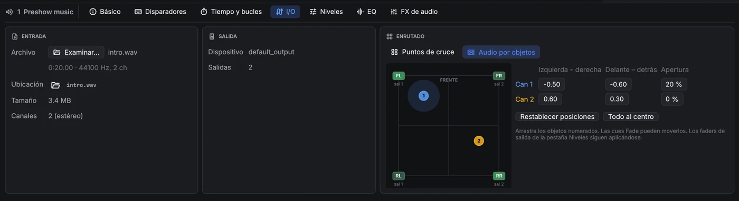
Task: Open folder icon beside Ubicación intro.wav
Action: [x=55, y=85]
